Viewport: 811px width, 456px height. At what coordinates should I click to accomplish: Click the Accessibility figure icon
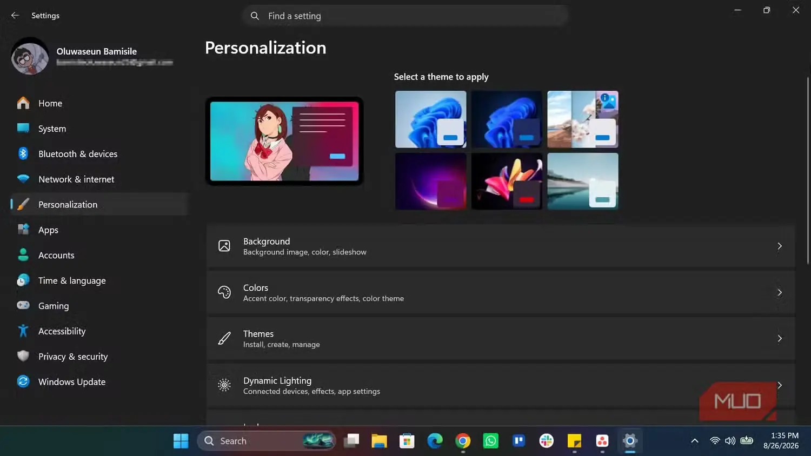pyautogui.click(x=23, y=331)
